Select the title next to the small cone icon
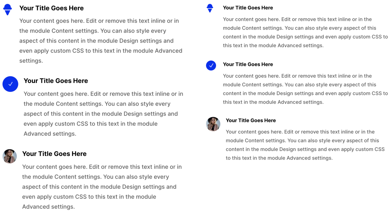Image resolution: width=391 pixels, height=214 pixels. pos(248,8)
